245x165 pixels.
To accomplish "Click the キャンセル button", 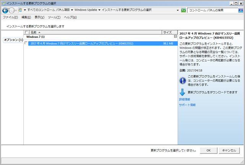I will tap(229, 150).
